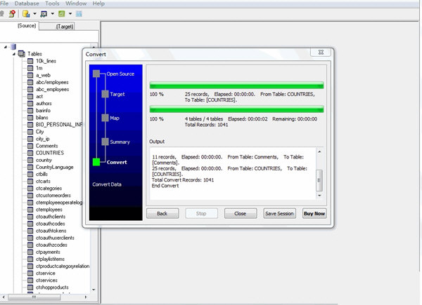The height and width of the screenshot is (305, 422).
Task: Click the disconnect database toolbar icon
Action: pyautogui.click(x=12, y=14)
